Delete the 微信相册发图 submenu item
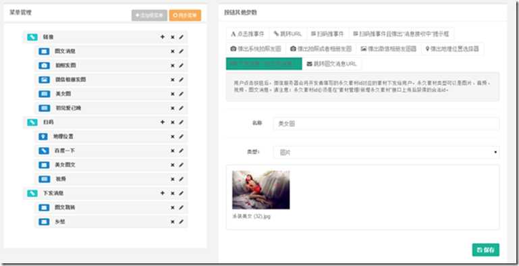 coord(173,80)
